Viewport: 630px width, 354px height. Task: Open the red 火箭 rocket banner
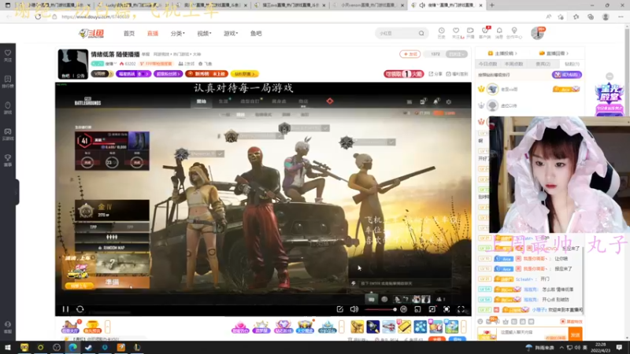pos(403,74)
